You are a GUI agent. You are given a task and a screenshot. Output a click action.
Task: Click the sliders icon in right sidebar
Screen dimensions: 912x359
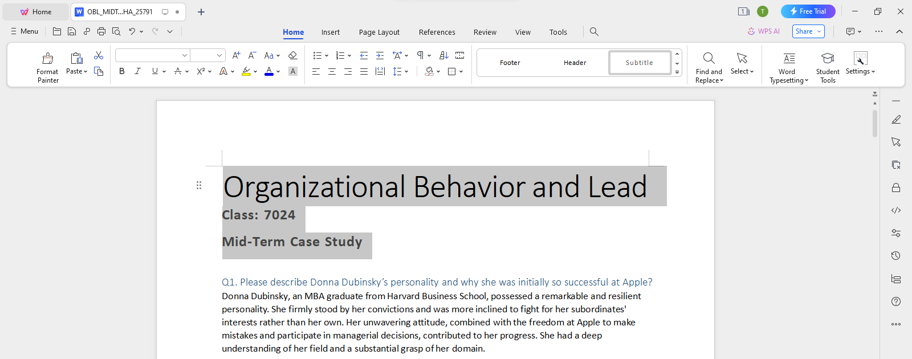896,233
